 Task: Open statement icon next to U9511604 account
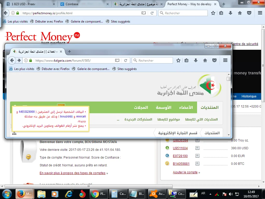(198, 148)
